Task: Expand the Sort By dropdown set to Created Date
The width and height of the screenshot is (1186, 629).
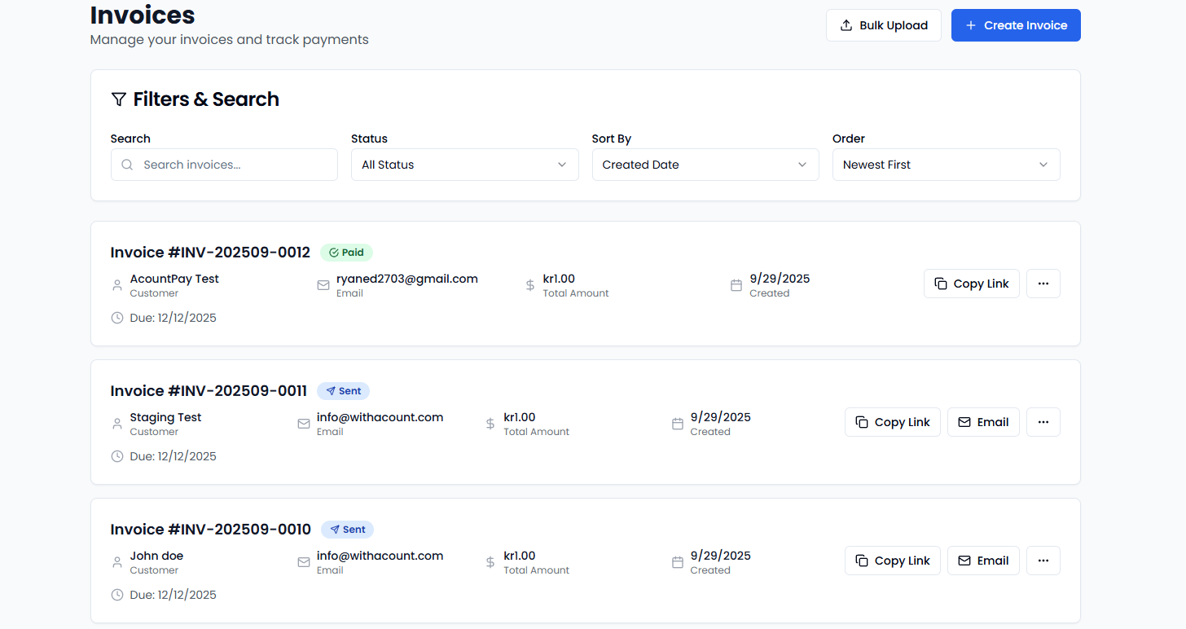Action: [705, 165]
